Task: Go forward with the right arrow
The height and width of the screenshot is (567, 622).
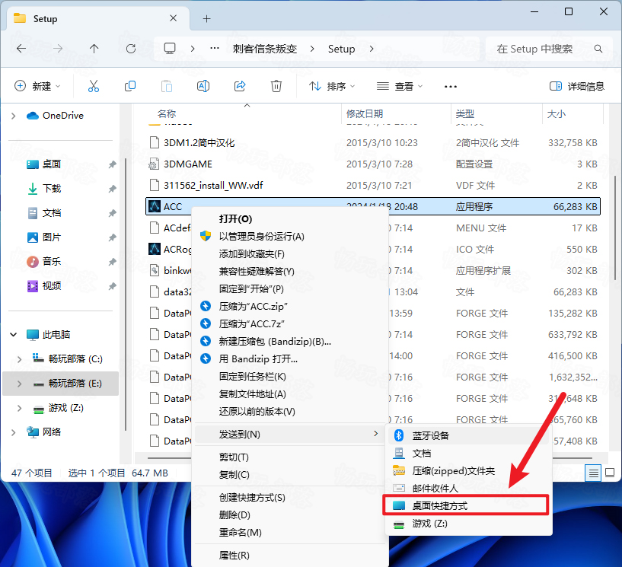Action: point(58,49)
